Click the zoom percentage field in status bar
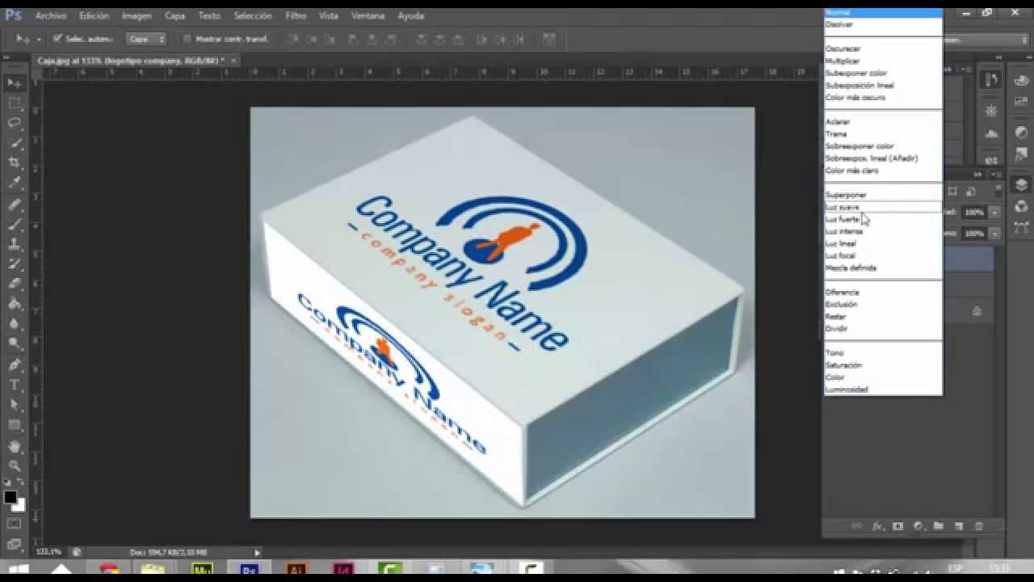 coord(49,552)
